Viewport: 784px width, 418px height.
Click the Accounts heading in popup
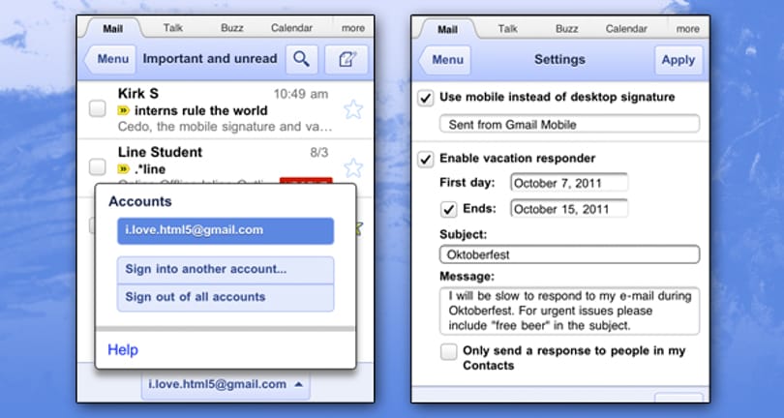pyautogui.click(x=140, y=201)
